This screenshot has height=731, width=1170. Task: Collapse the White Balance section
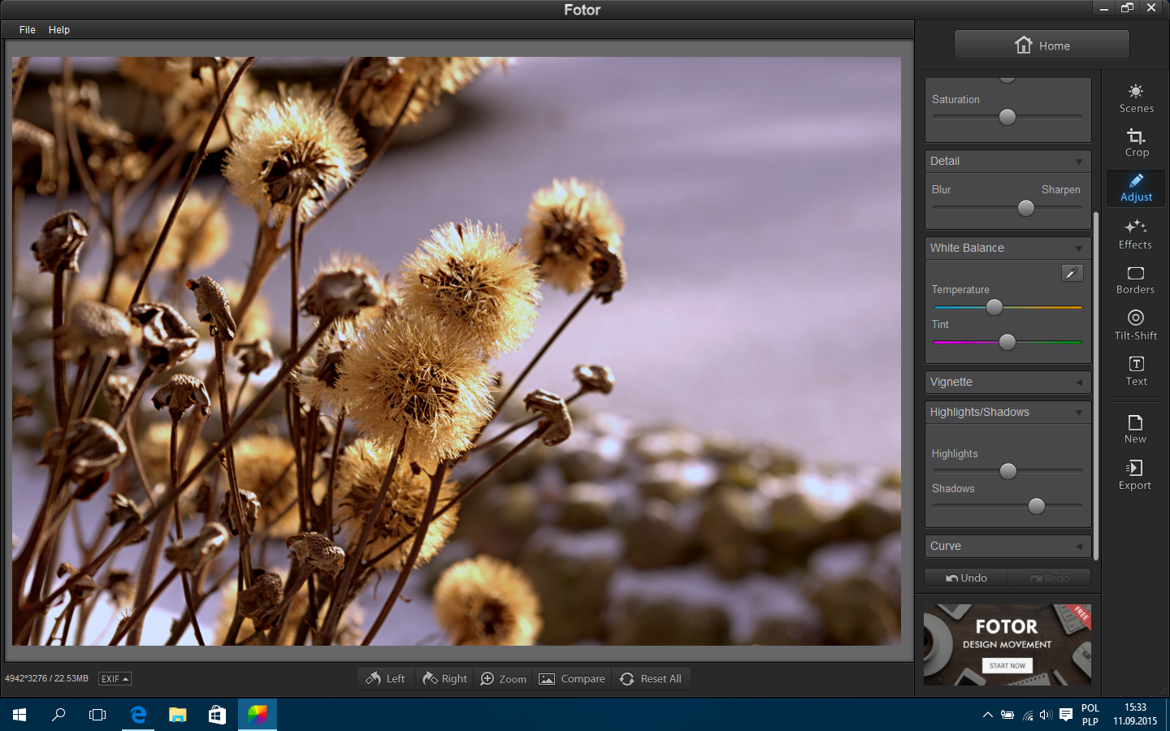(x=1007, y=248)
